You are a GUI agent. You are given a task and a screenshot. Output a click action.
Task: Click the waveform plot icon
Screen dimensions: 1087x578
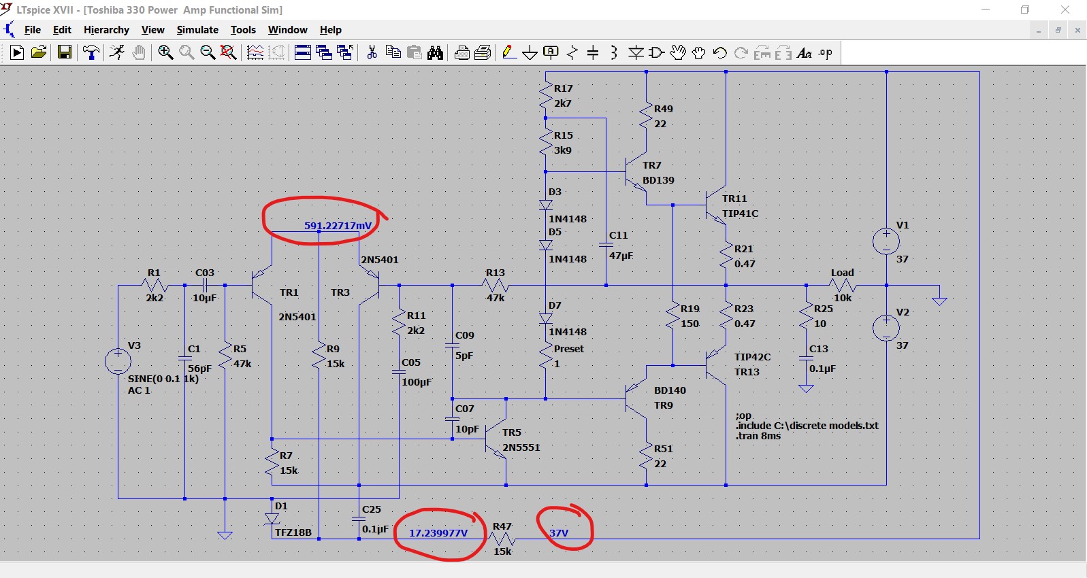point(255,52)
